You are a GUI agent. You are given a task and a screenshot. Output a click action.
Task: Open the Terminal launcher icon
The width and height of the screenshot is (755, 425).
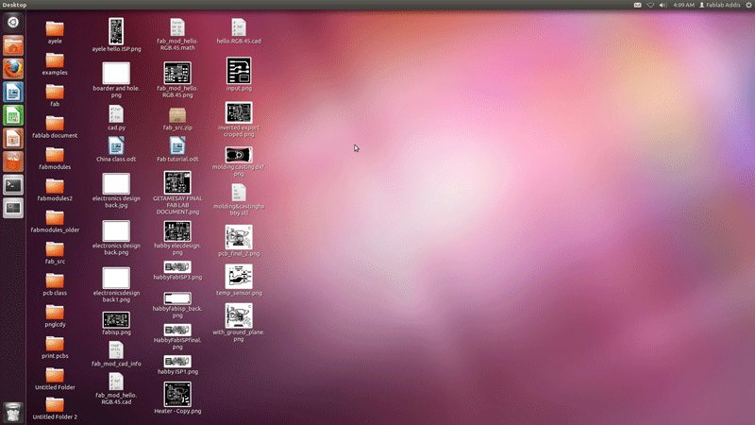(13, 185)
